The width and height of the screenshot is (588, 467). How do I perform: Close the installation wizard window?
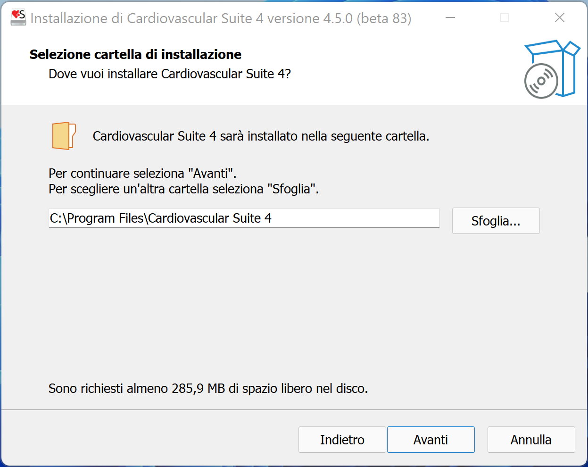(560, 18)
